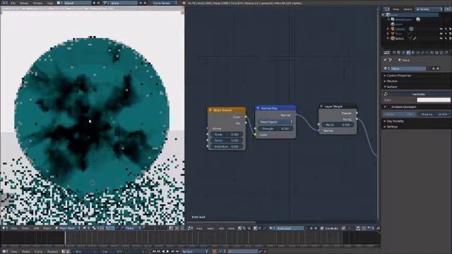
Task: Open the Render menu in top bar
Action: point(24,3)
